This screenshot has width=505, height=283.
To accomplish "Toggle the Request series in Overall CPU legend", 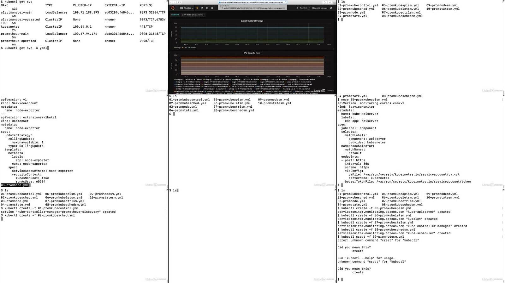I will pyautogui.click(x=193, y=48).
